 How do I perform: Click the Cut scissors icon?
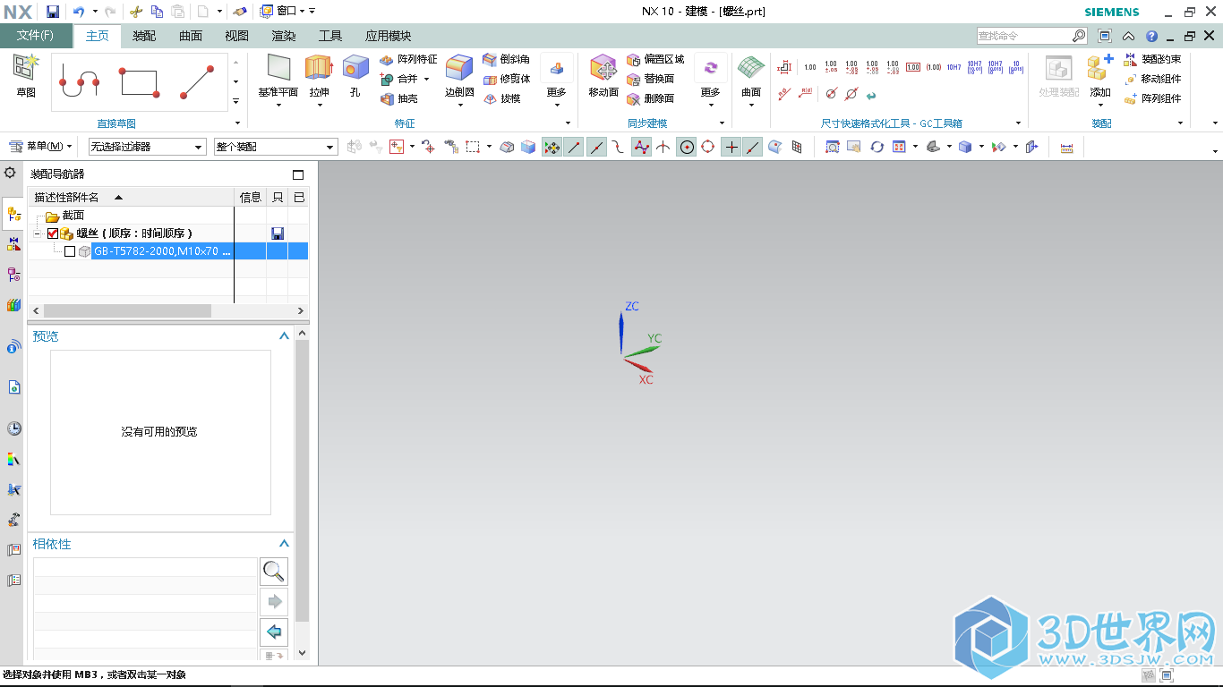click(x=136, y=12)
